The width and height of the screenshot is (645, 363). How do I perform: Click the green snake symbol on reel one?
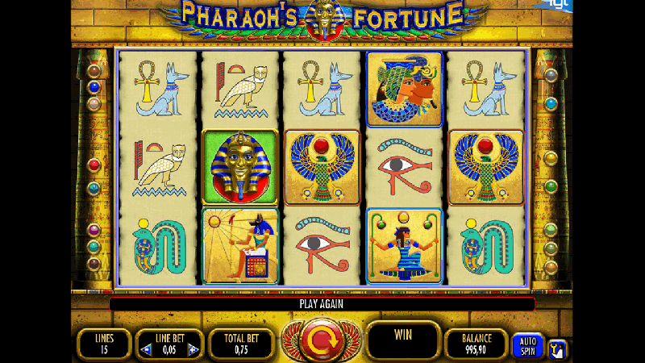159,246
